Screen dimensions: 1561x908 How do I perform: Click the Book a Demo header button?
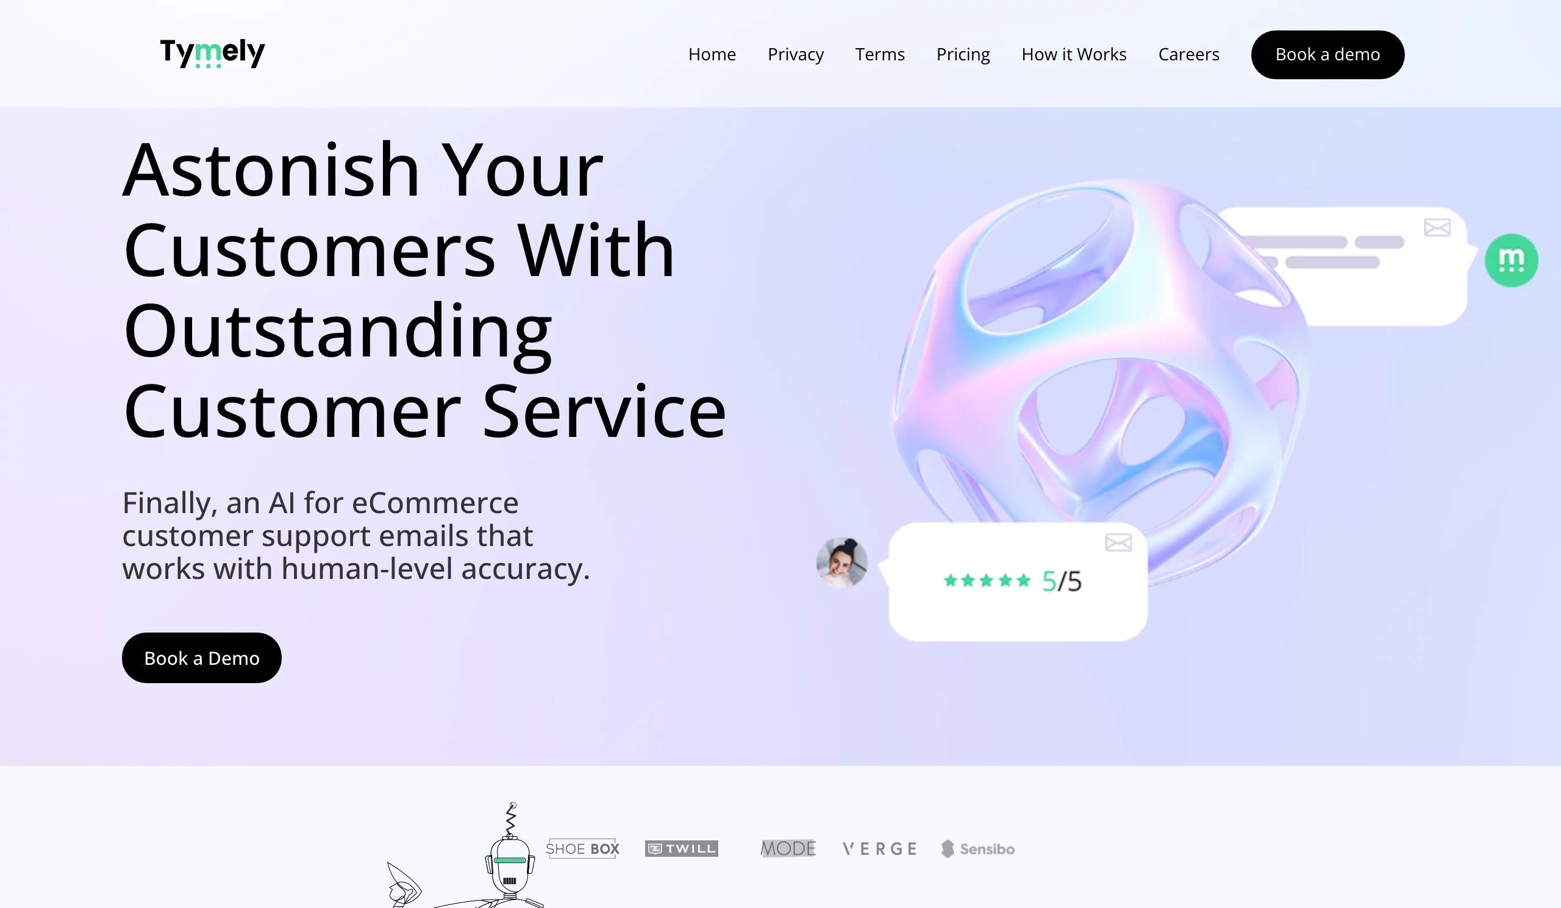[1327, 54]
